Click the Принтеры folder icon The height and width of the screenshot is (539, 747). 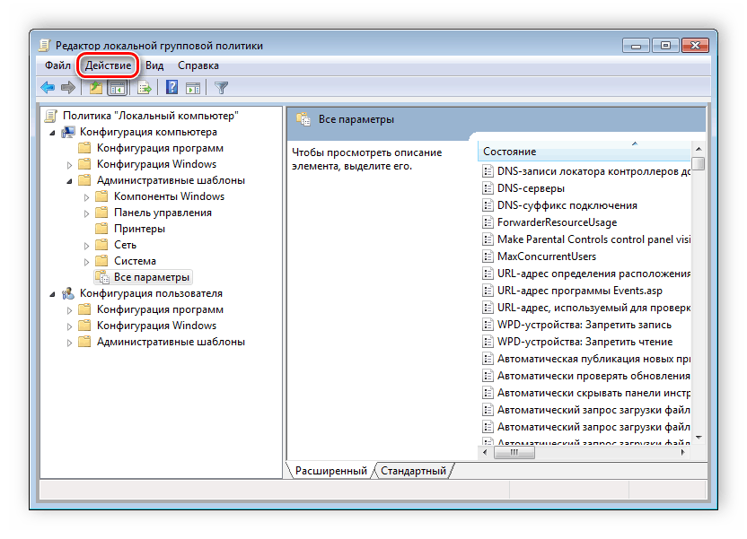tap(101, 229)
